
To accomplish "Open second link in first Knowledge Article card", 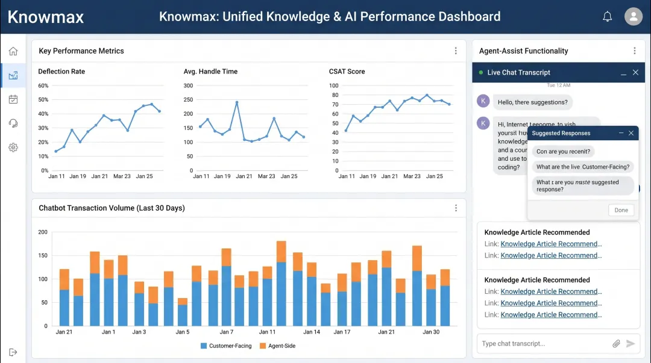I will tap(551, 256).
